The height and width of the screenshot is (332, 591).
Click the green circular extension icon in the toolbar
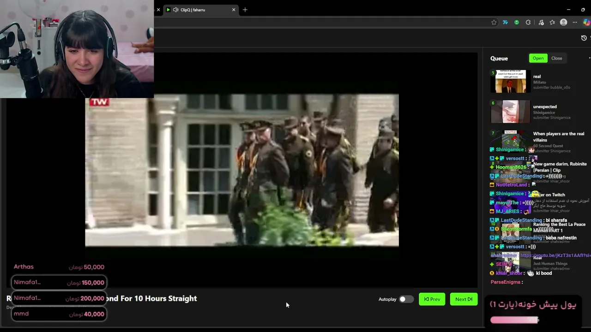point(517,22)
